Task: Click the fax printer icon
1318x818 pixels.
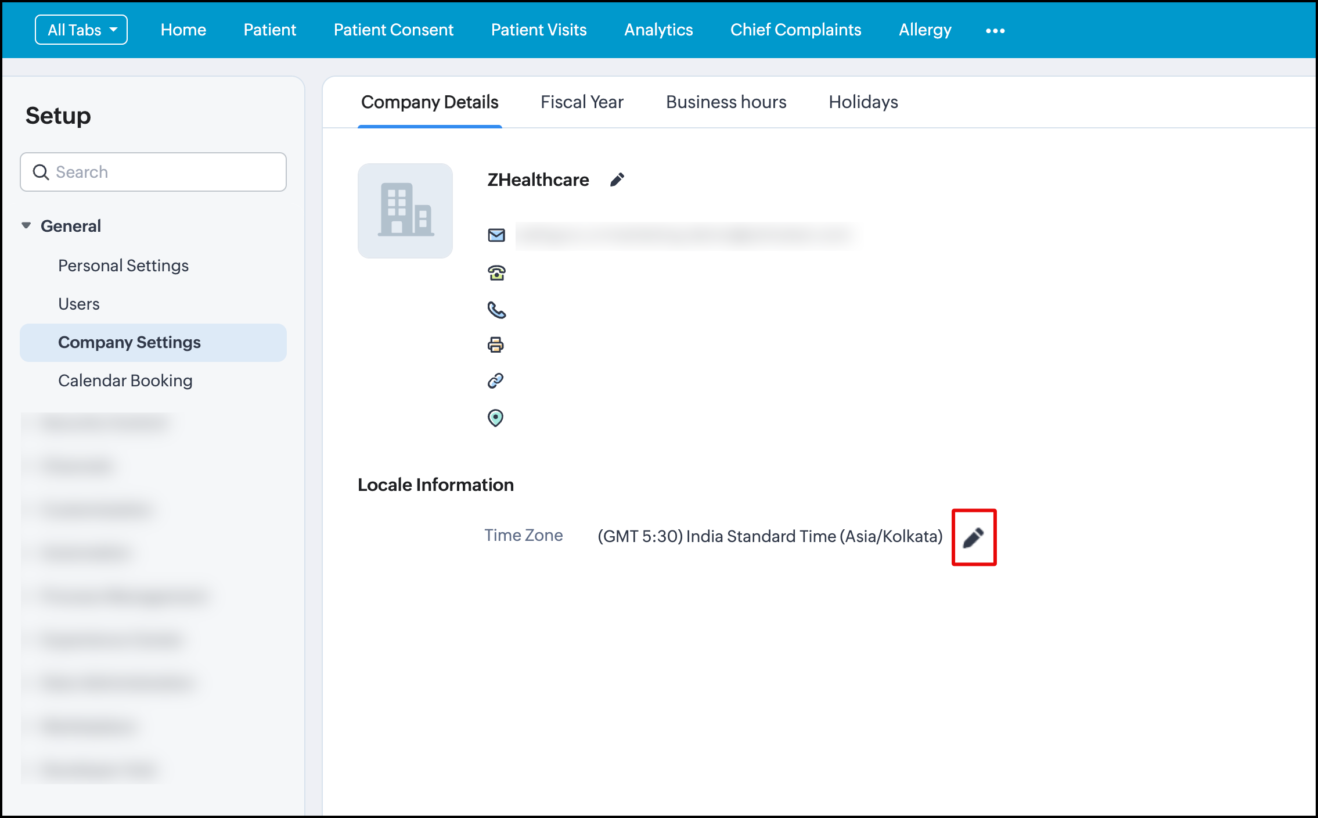Action: click(495, 345)
